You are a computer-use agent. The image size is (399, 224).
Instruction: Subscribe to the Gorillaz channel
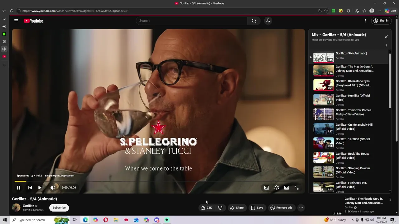pyautogui.click(x=59, y=208)
